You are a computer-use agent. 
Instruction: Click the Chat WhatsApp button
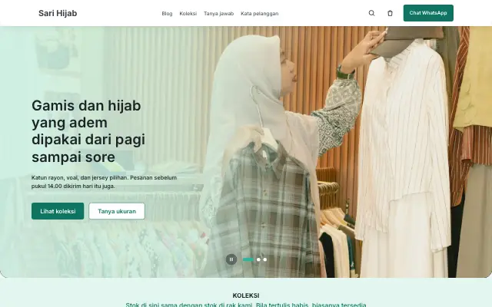pos(428,13)
